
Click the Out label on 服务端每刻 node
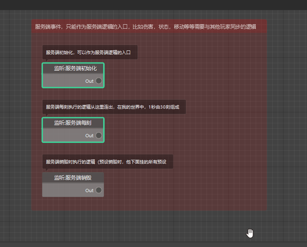[89, 136]
